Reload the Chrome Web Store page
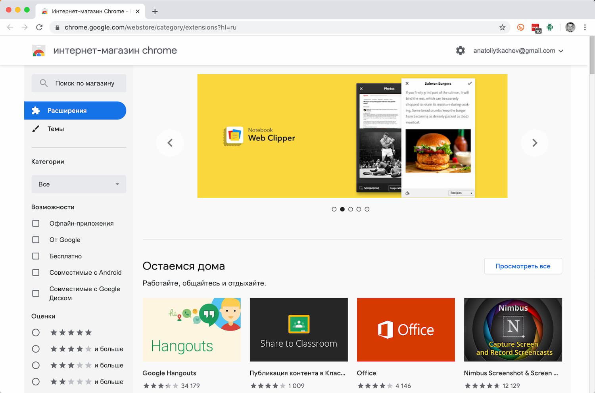The width and height of the screenshot is (595, 393). pyautogui.click(x=39, y=27)
